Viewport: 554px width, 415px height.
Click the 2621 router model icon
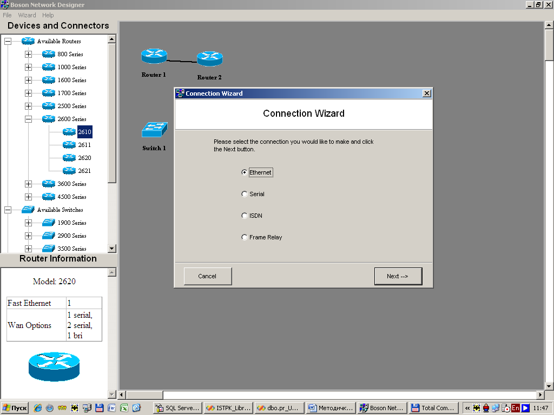pyautogui.click(x=69, y=171)
